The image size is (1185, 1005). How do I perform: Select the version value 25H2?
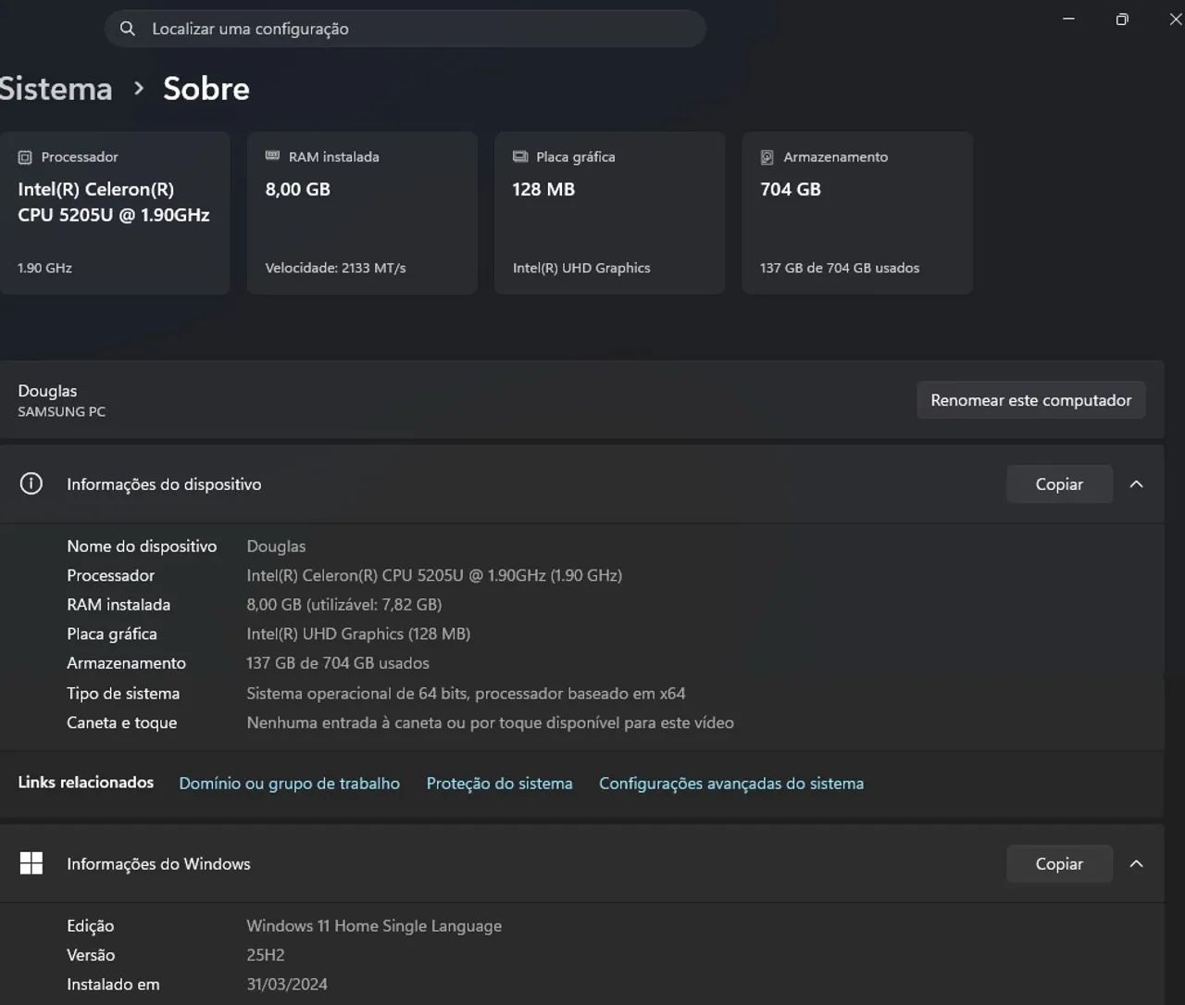pos(266,955)
